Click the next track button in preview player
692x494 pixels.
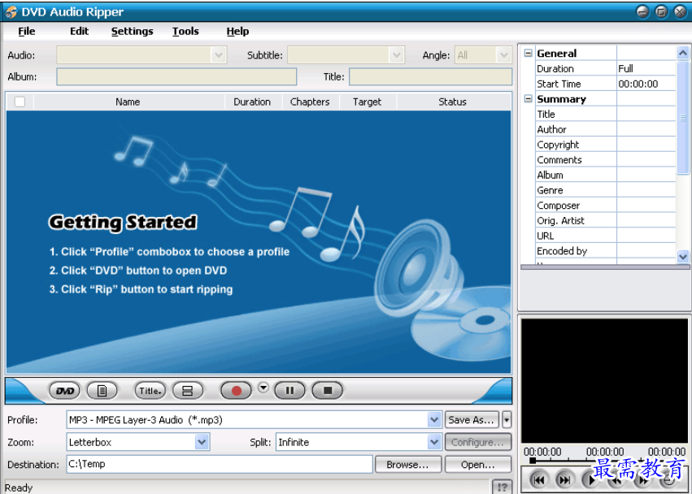(x=564, y=480)
